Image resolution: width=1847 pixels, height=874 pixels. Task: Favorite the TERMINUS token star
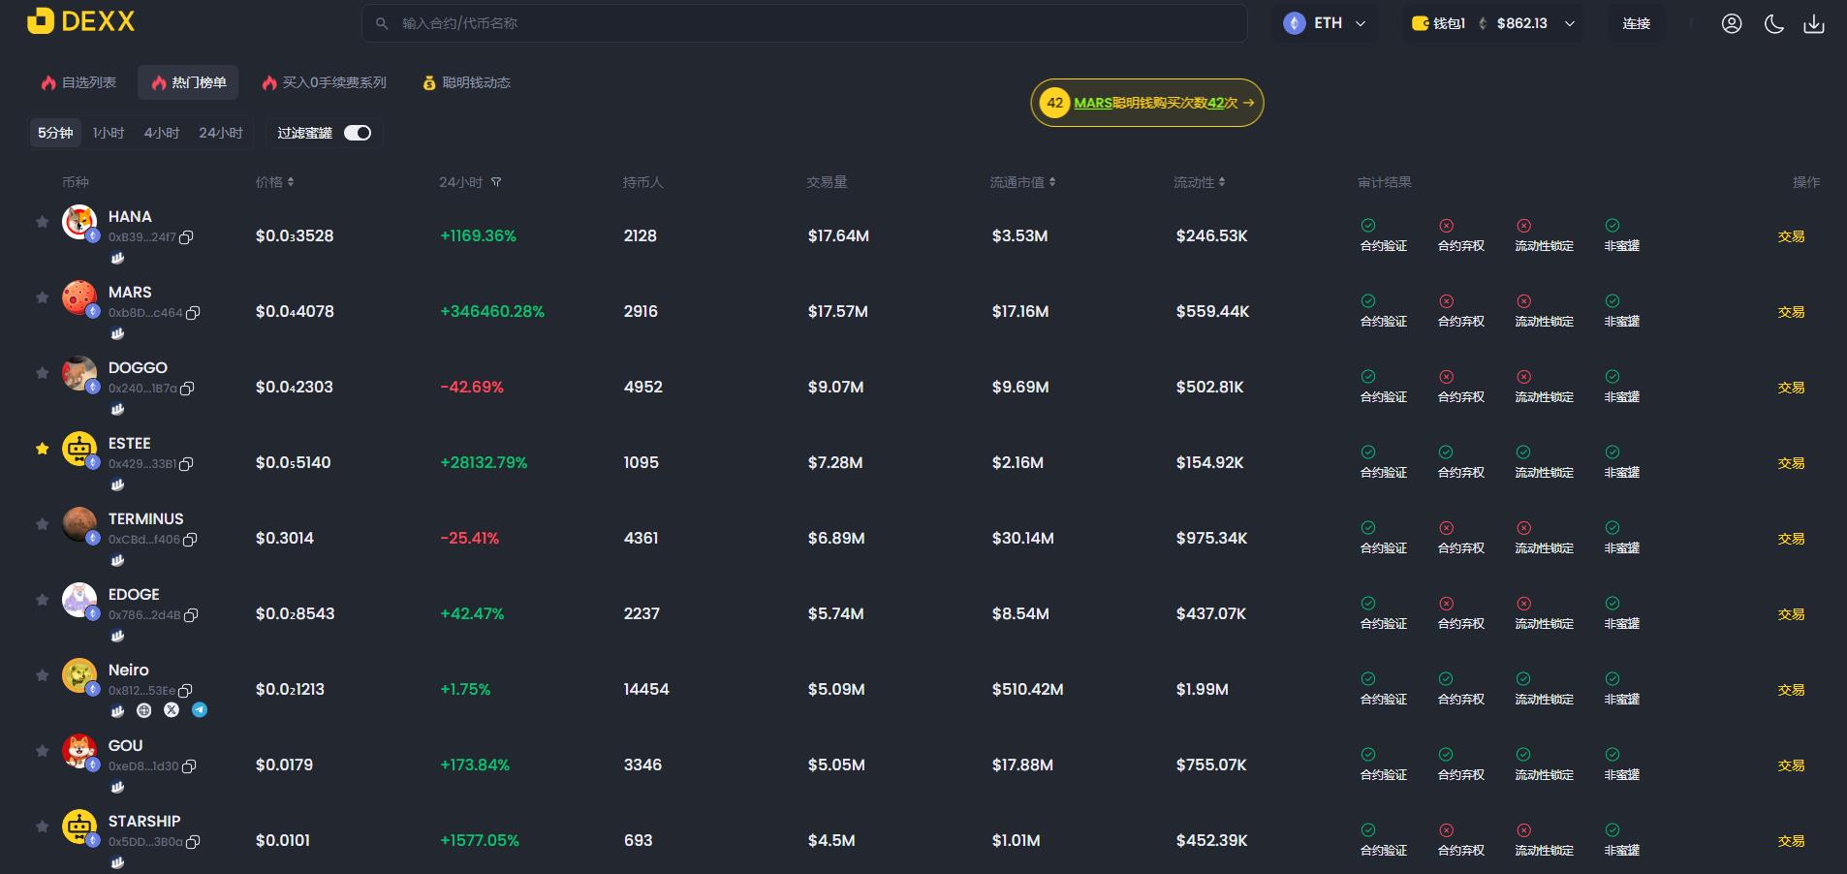coord(42,524)
